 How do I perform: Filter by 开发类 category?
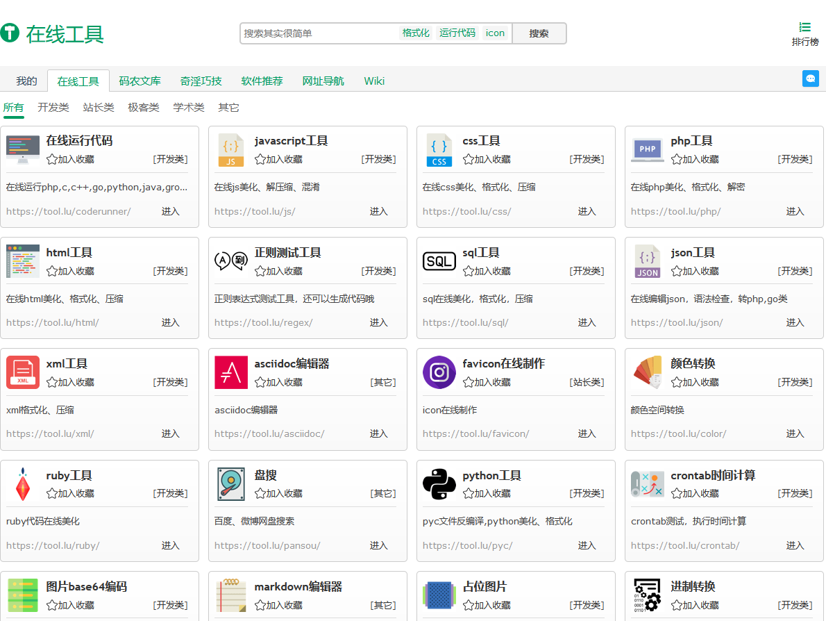(53, 107)
